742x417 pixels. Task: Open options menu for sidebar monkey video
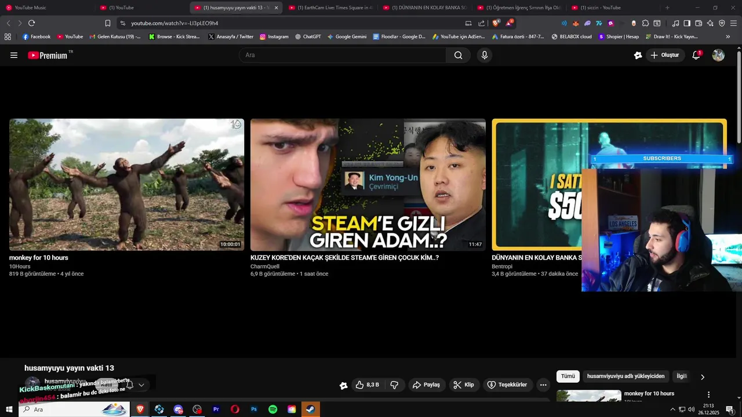(x=708, y=394)
